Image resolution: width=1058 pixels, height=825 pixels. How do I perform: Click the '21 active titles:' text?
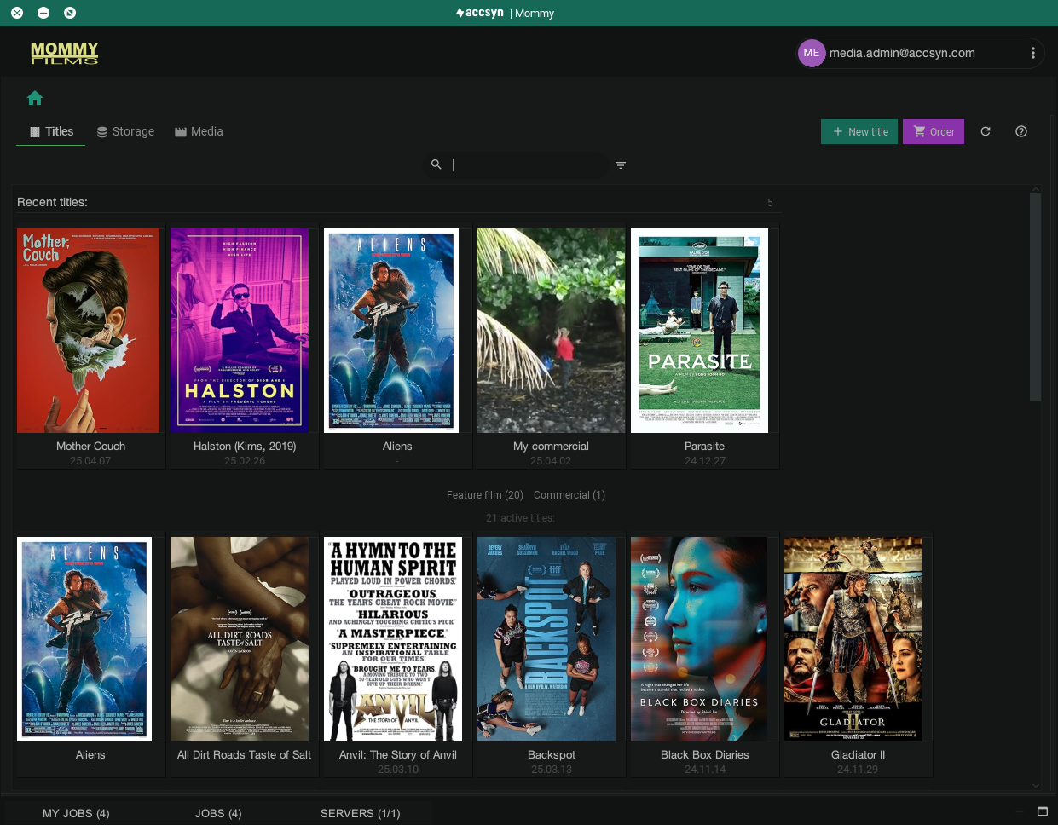pos(520,518)
